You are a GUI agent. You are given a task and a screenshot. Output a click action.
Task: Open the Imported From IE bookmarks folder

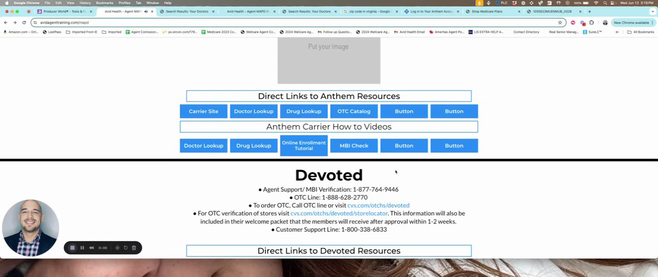[82, 32]
